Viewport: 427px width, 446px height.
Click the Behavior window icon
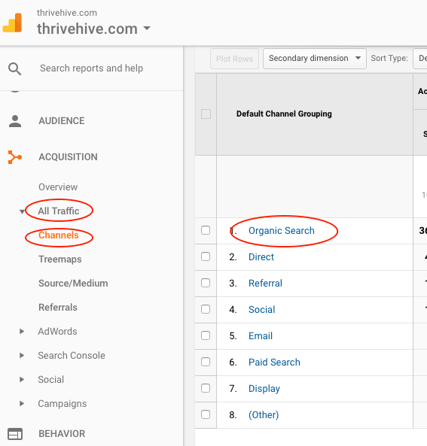coord(15,434)
